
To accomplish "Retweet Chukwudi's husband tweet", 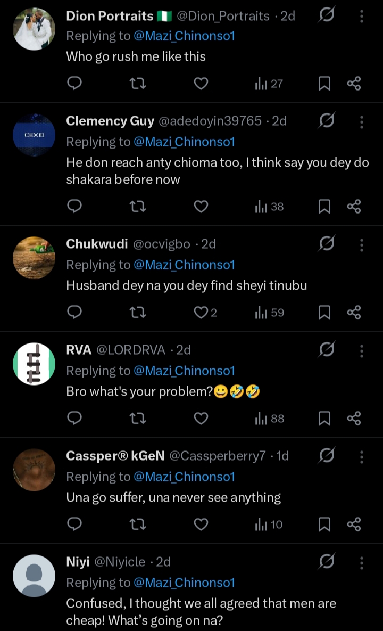I will 138,313.
